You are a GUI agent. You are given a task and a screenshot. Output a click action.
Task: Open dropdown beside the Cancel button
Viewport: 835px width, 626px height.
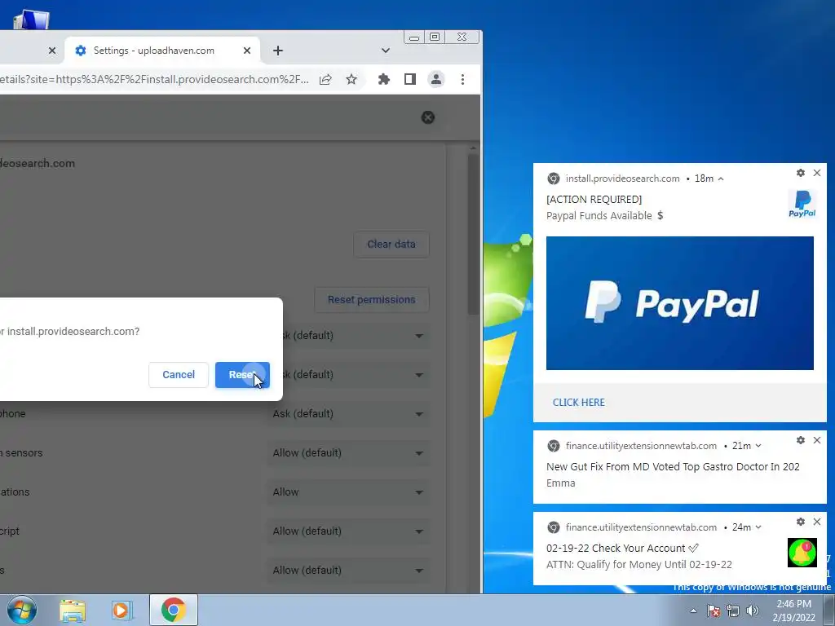(356, 375)
